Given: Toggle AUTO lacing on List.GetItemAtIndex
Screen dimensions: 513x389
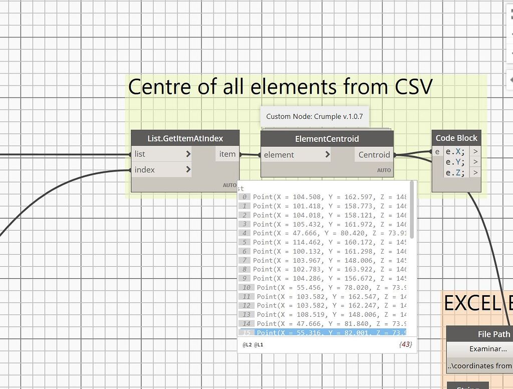Looking at the screenshot, I should pos(229,185).
